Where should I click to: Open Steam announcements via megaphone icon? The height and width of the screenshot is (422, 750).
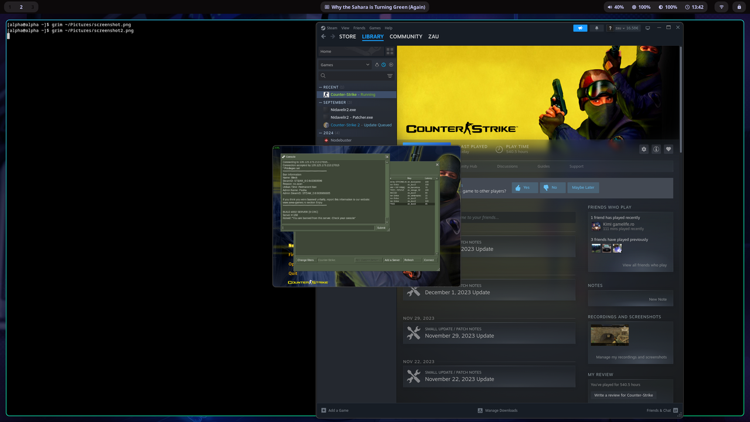tap(580, 28)
